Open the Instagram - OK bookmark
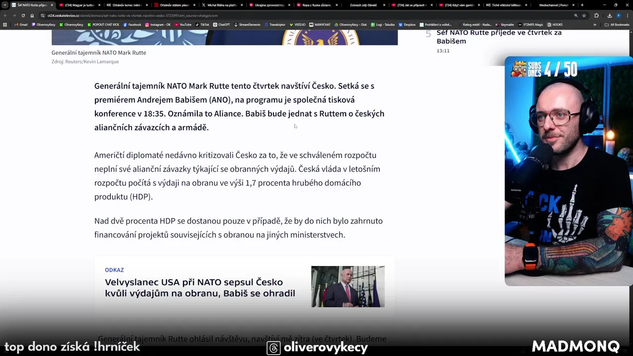 [x=158, y=25]
